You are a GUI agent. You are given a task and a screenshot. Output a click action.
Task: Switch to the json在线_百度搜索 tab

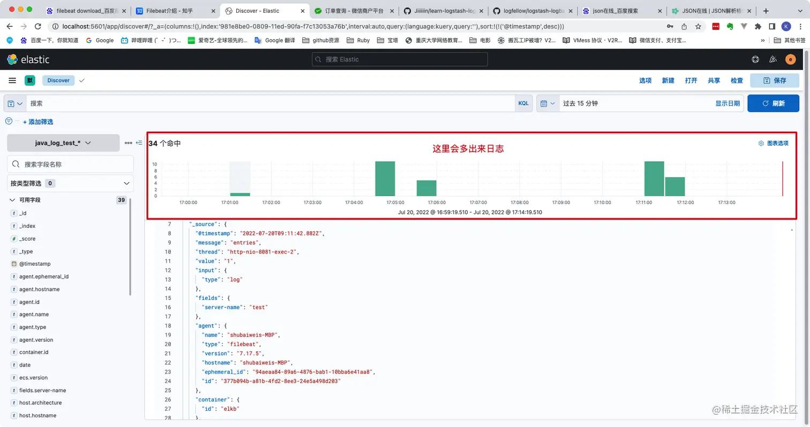pos(622,11)
